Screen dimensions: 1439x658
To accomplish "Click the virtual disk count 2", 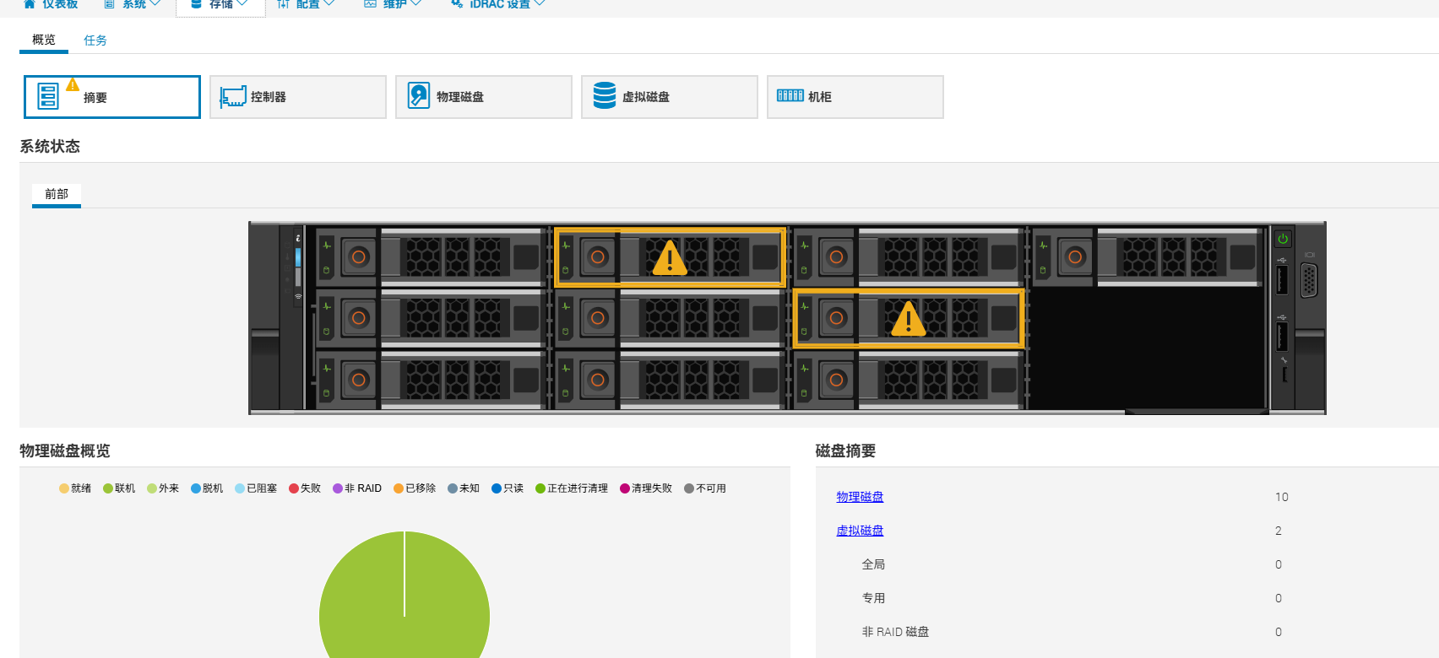I will pos(1279,531).
